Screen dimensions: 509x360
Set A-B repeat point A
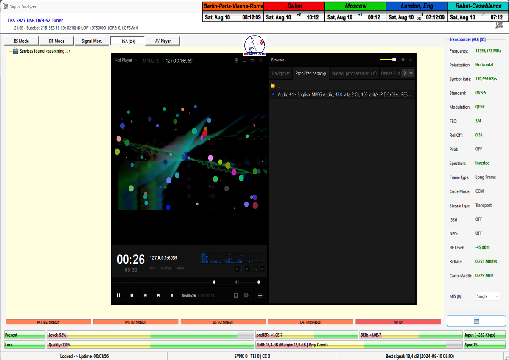(x=237, y=269)
